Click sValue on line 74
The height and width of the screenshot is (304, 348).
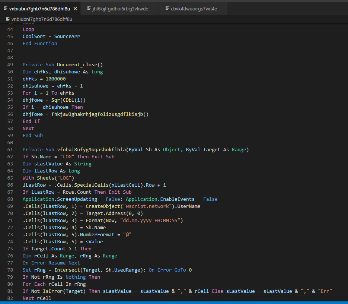[94, 242]
